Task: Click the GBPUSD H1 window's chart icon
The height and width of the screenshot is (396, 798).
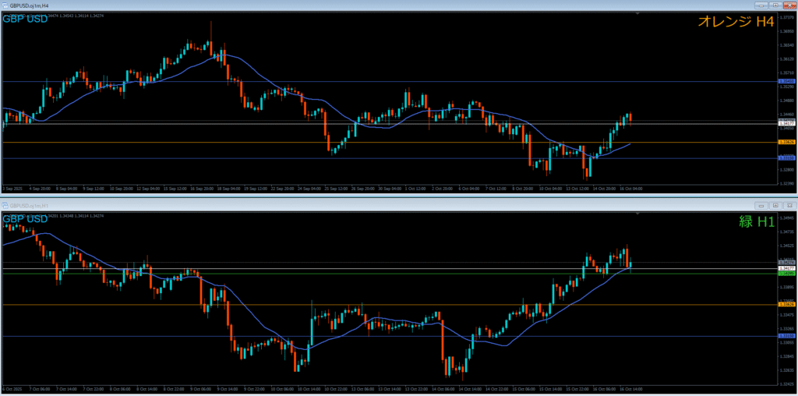Action: (5, 205)
